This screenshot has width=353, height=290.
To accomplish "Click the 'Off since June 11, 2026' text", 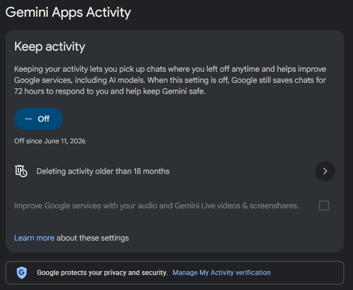I will pyautogui.click(x=50, y=141).
